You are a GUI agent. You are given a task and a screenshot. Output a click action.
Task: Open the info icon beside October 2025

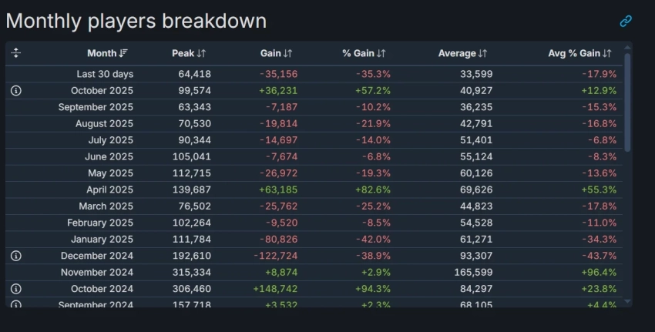(16, 91)
